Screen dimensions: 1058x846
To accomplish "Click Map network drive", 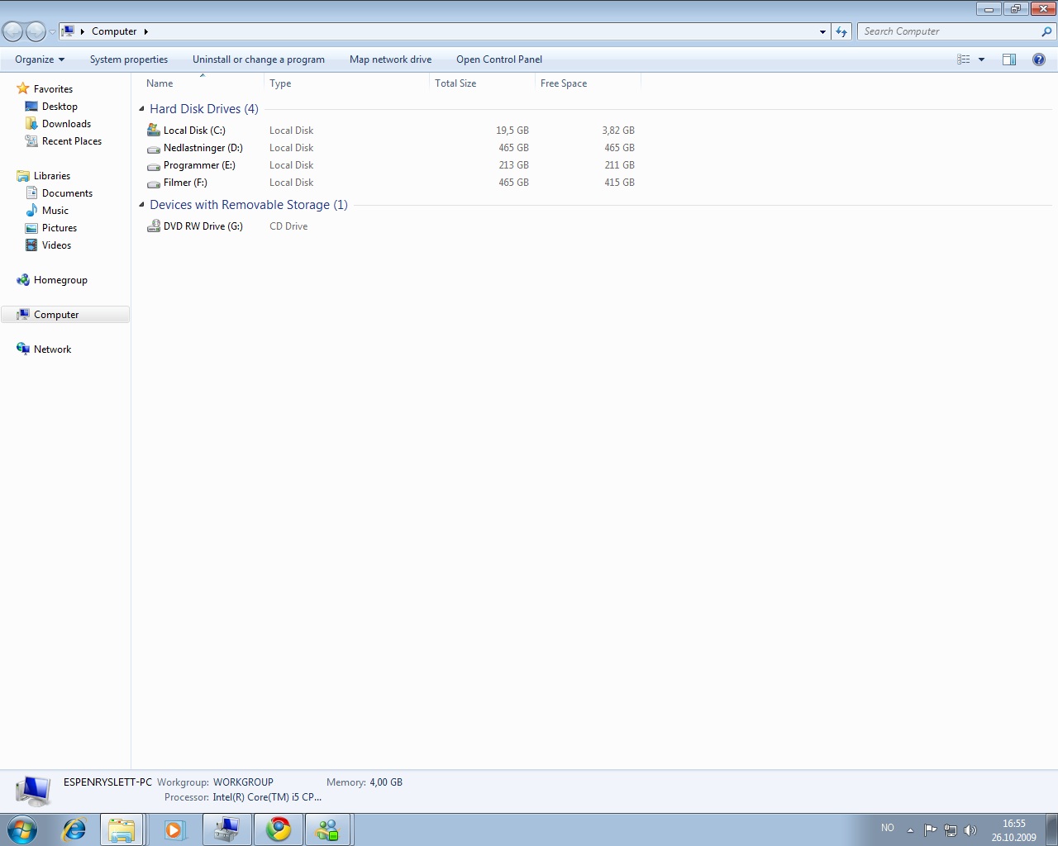I will click(x=391, y=59).
